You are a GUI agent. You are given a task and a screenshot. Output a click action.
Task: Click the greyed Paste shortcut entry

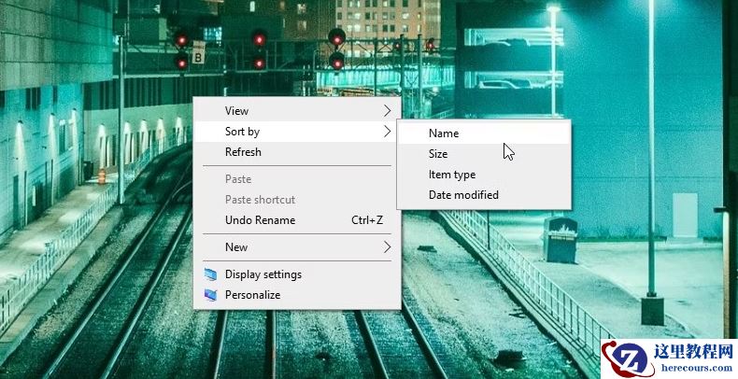[x=297, y=200]
